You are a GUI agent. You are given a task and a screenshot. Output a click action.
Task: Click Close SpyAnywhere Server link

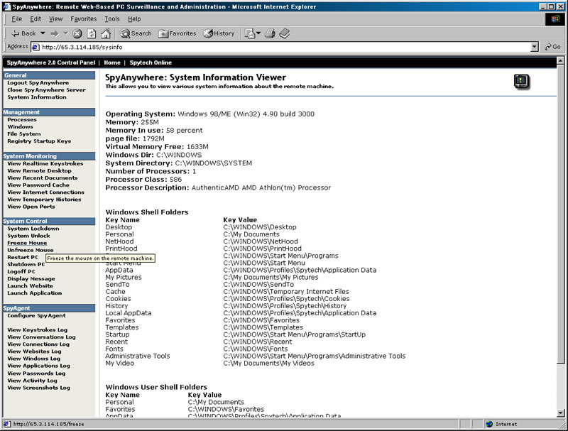(46, 90)
